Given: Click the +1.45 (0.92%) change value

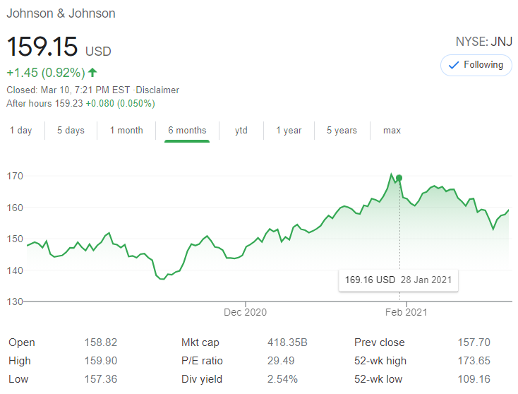Looking at the screenshot, I should pyautogui.click(x=46, y=73).
